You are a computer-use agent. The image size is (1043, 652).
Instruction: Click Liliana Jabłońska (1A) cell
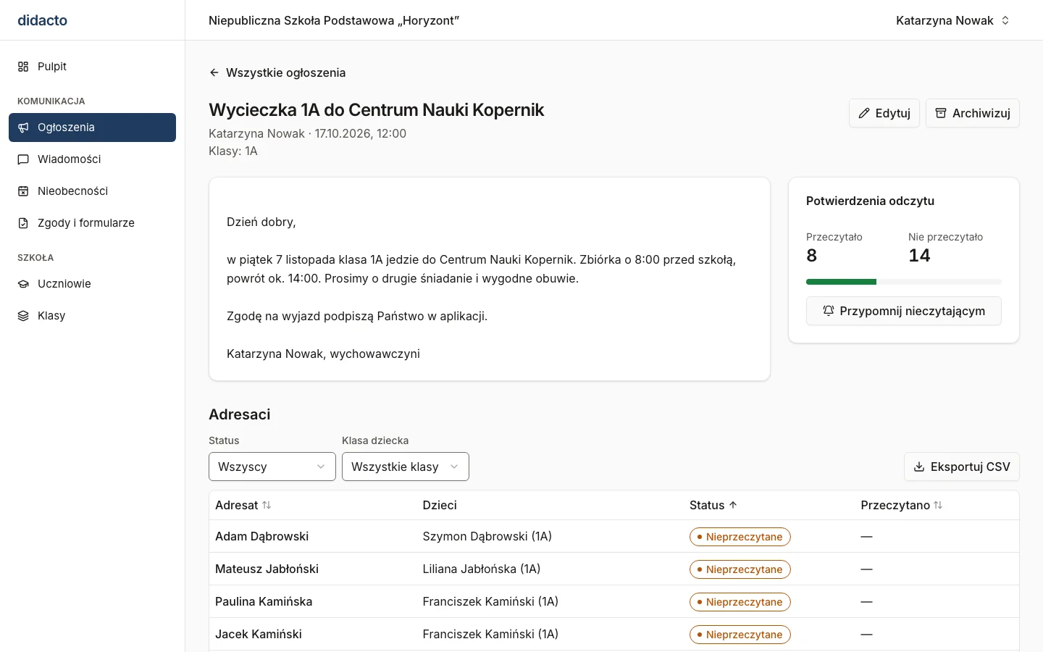coord(482,569)
